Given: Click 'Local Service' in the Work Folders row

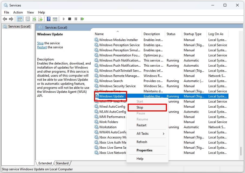Looking at the screenshot, I should [x=218, y=122].
